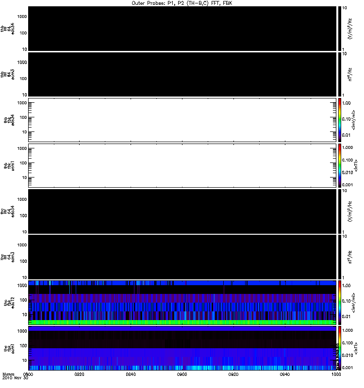Click the 10 y-tick of thb fbk edc34 panel
This screenshot has width=364, height=388.
[25, 132]
